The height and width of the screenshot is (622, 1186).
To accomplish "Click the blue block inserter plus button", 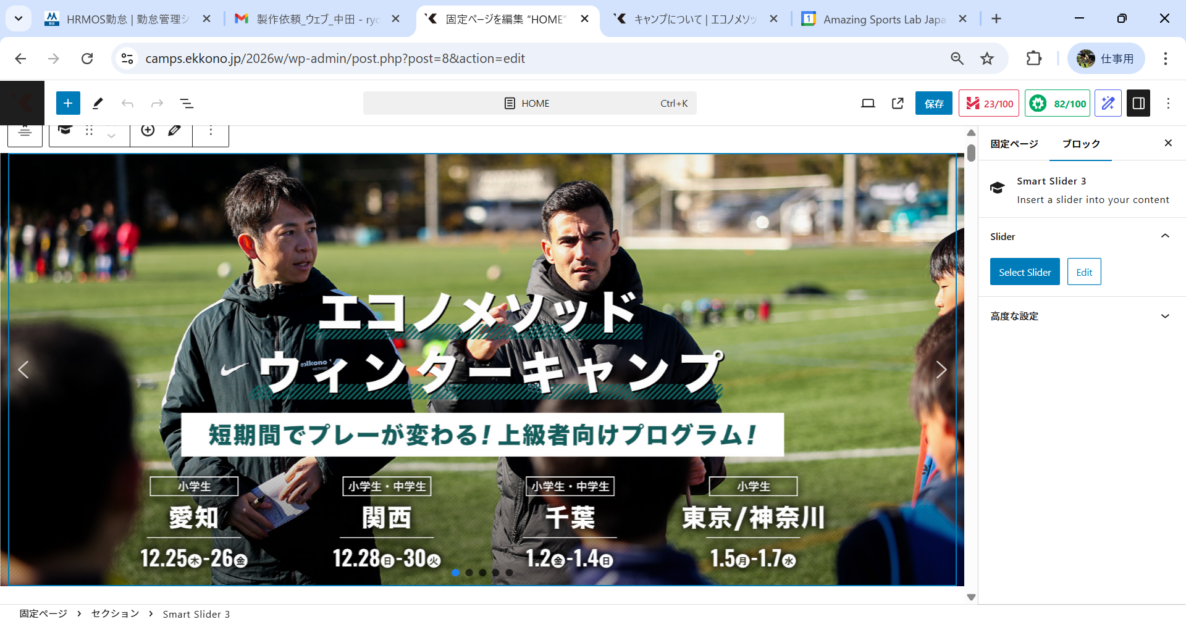I will click(x=68, y=103).
